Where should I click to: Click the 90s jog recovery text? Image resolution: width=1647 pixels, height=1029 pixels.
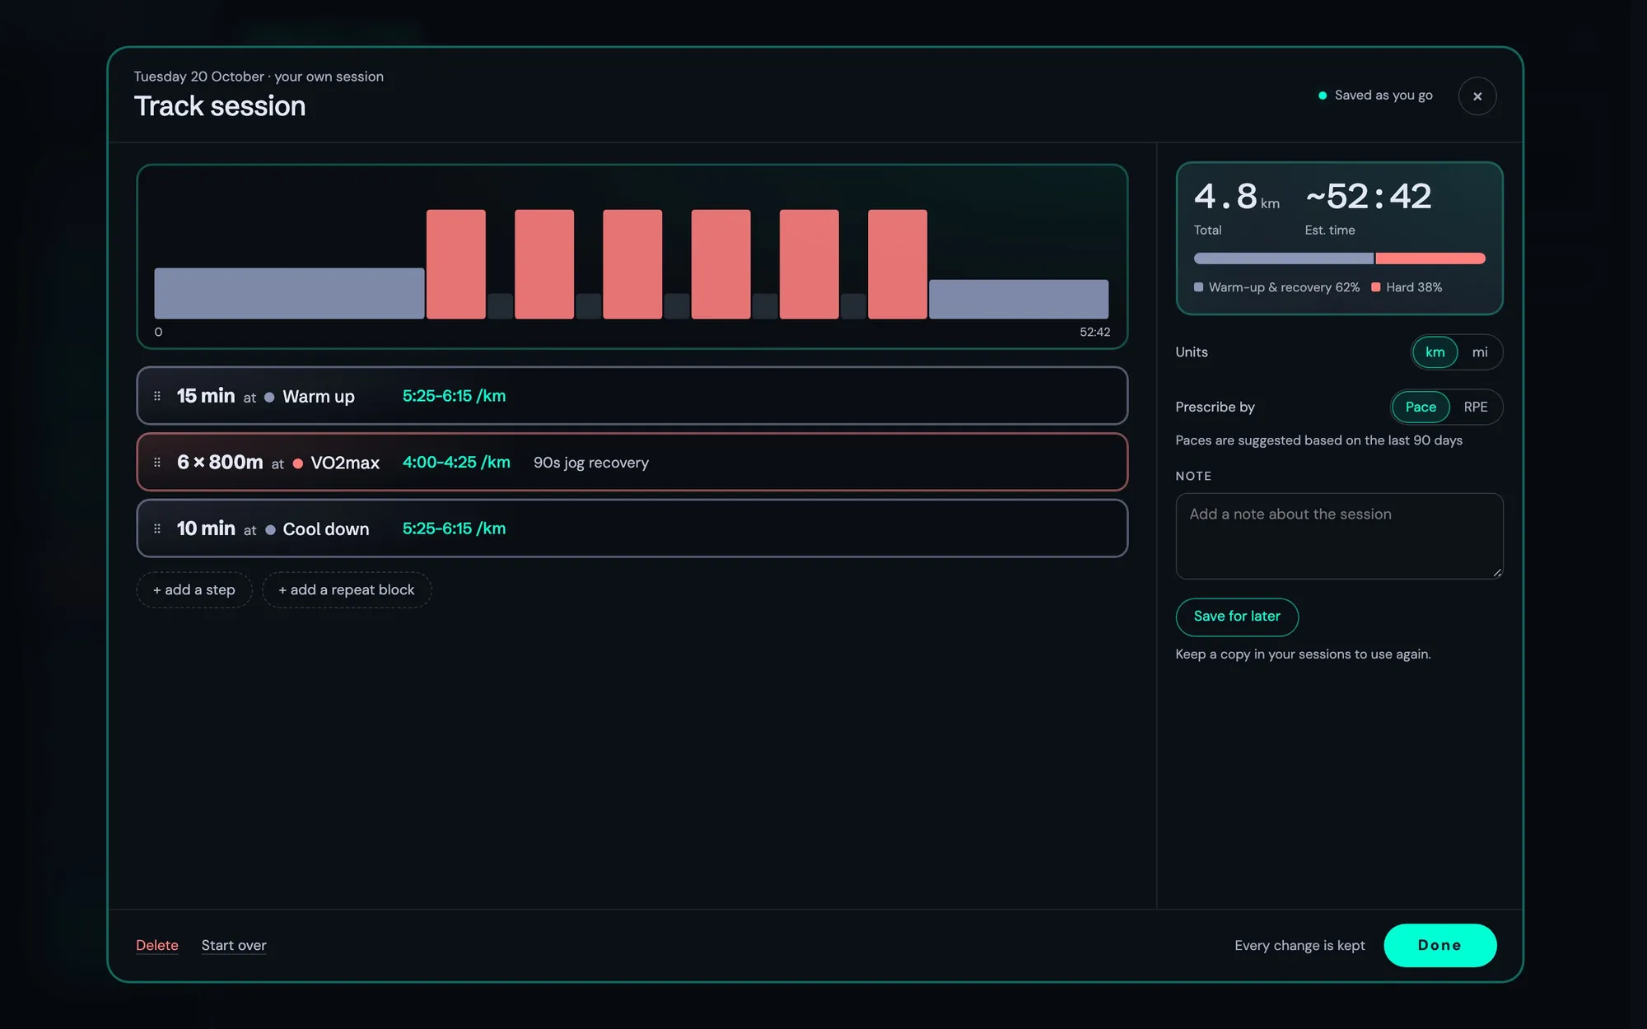591,463
